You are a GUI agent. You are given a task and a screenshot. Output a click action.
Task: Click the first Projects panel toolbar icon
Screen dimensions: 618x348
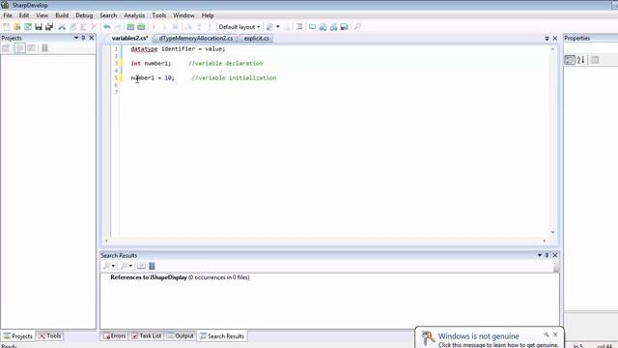pyautogui.click(x=7, y=48)
